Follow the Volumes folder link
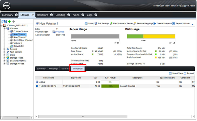 [60, 32]
